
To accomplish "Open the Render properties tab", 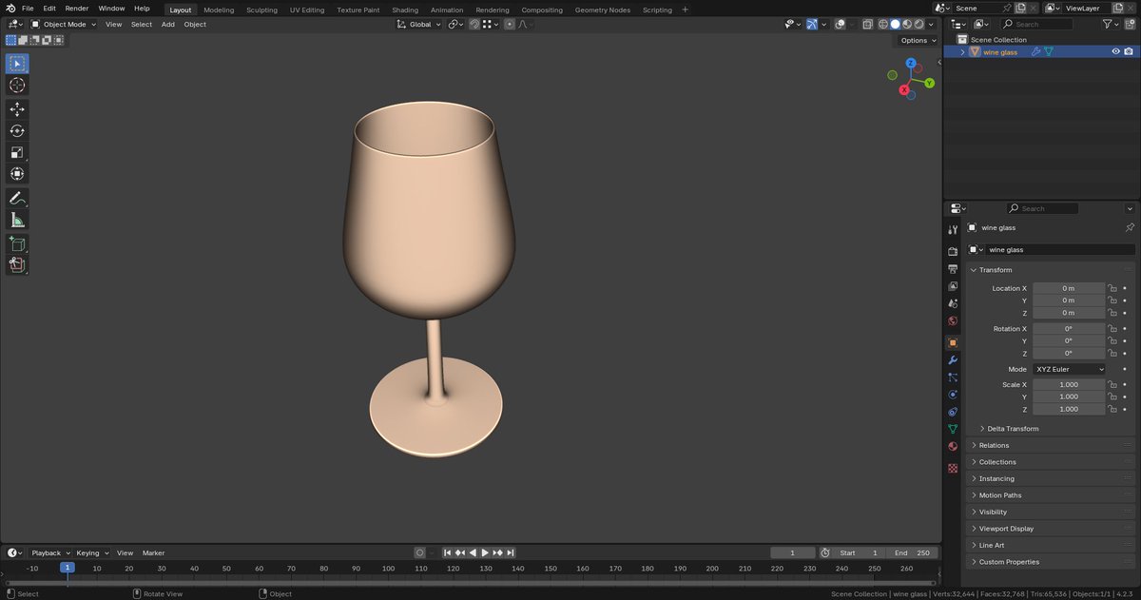I will [x=953, y=252].
